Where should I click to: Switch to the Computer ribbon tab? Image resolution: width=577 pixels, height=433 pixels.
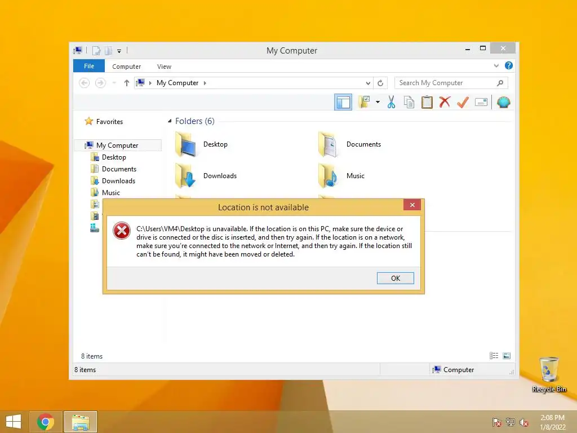pos(127,67)
